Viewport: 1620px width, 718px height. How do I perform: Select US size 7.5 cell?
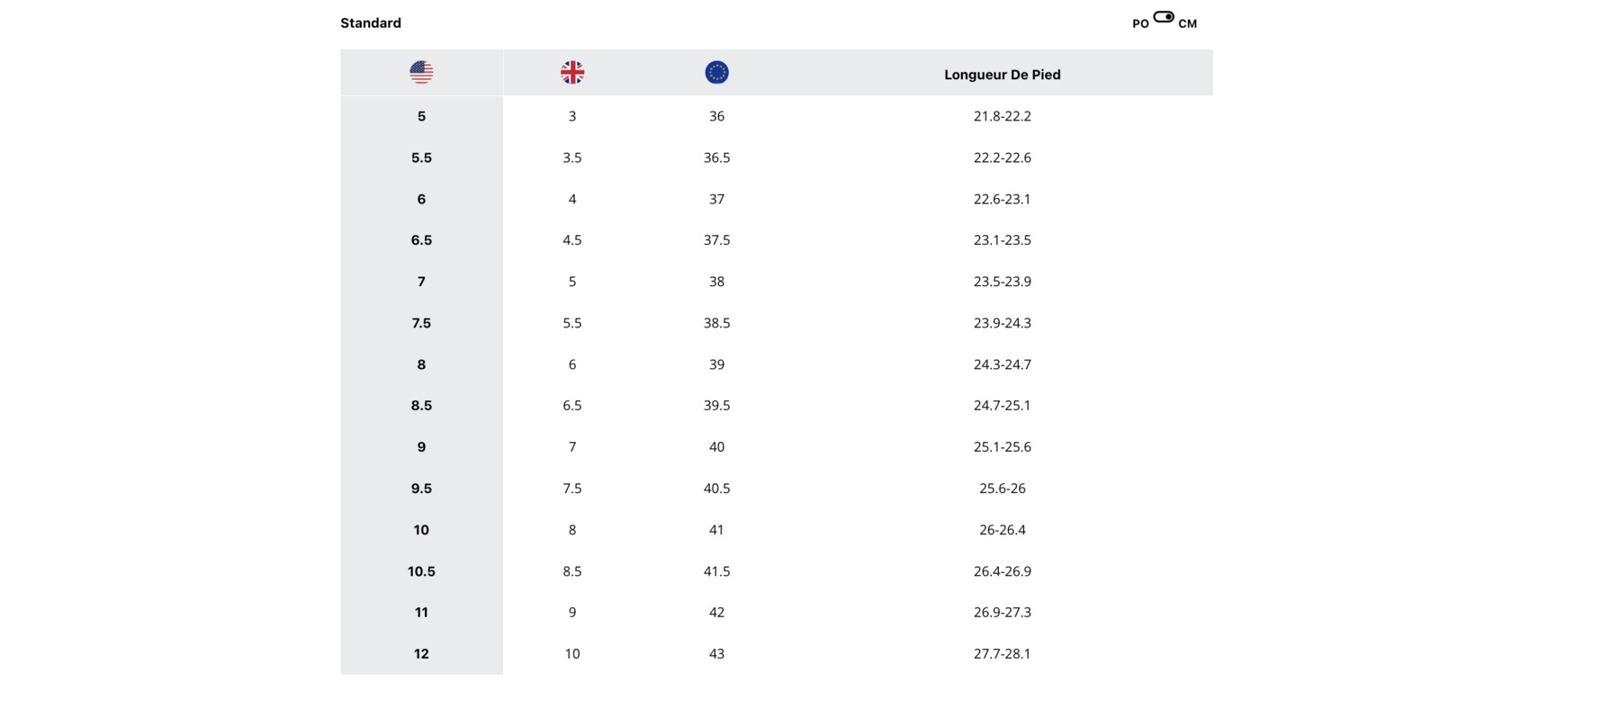[421, 323]
